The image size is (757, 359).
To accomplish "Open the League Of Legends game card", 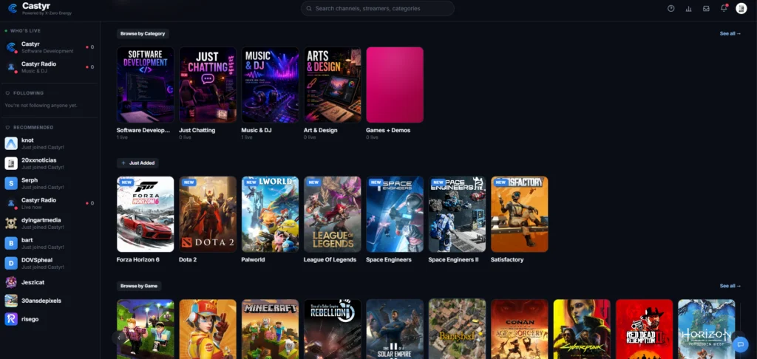I will (x=332, y=214).
